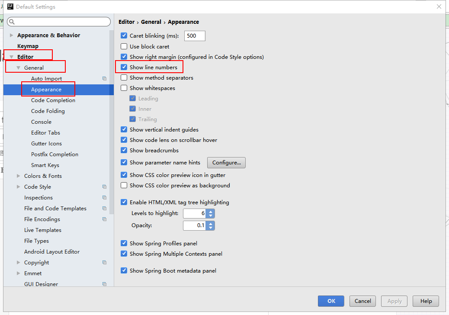
Task: Click the settings search field
Action: coord(59,22)
